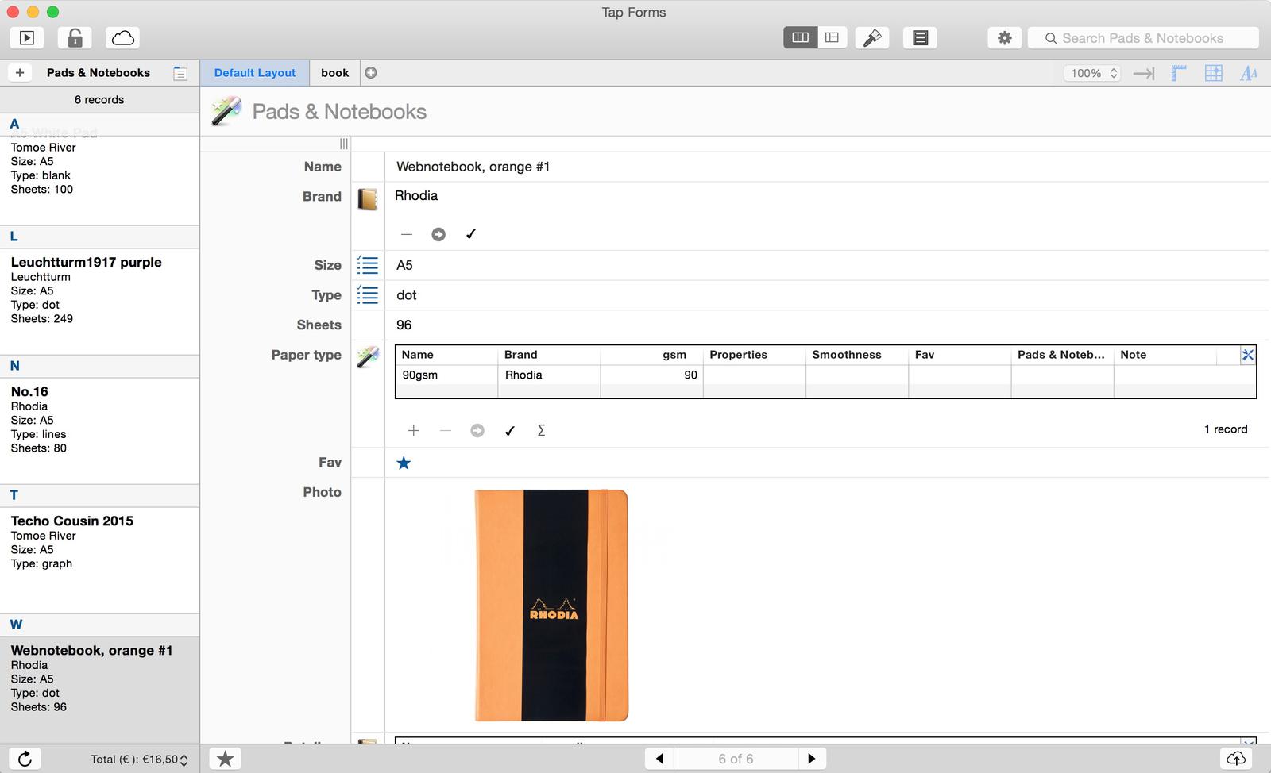Select the Leuchtturm1917 purple record
This screenshot has height=773, width=1271.
(99, 301)
